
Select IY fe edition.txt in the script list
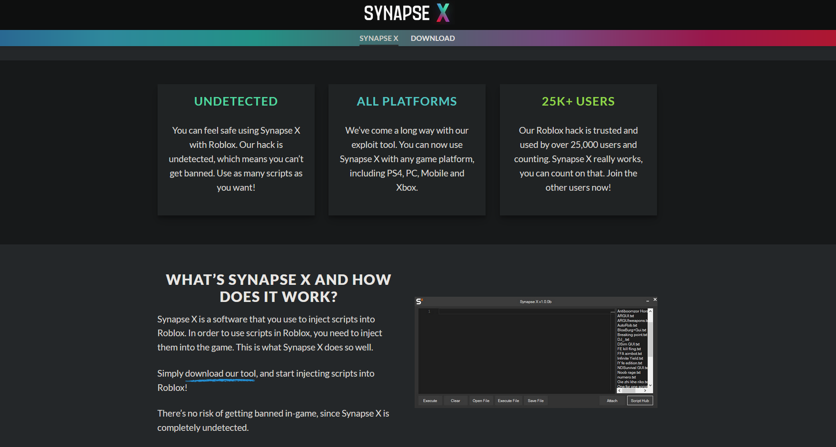(629, 363)
